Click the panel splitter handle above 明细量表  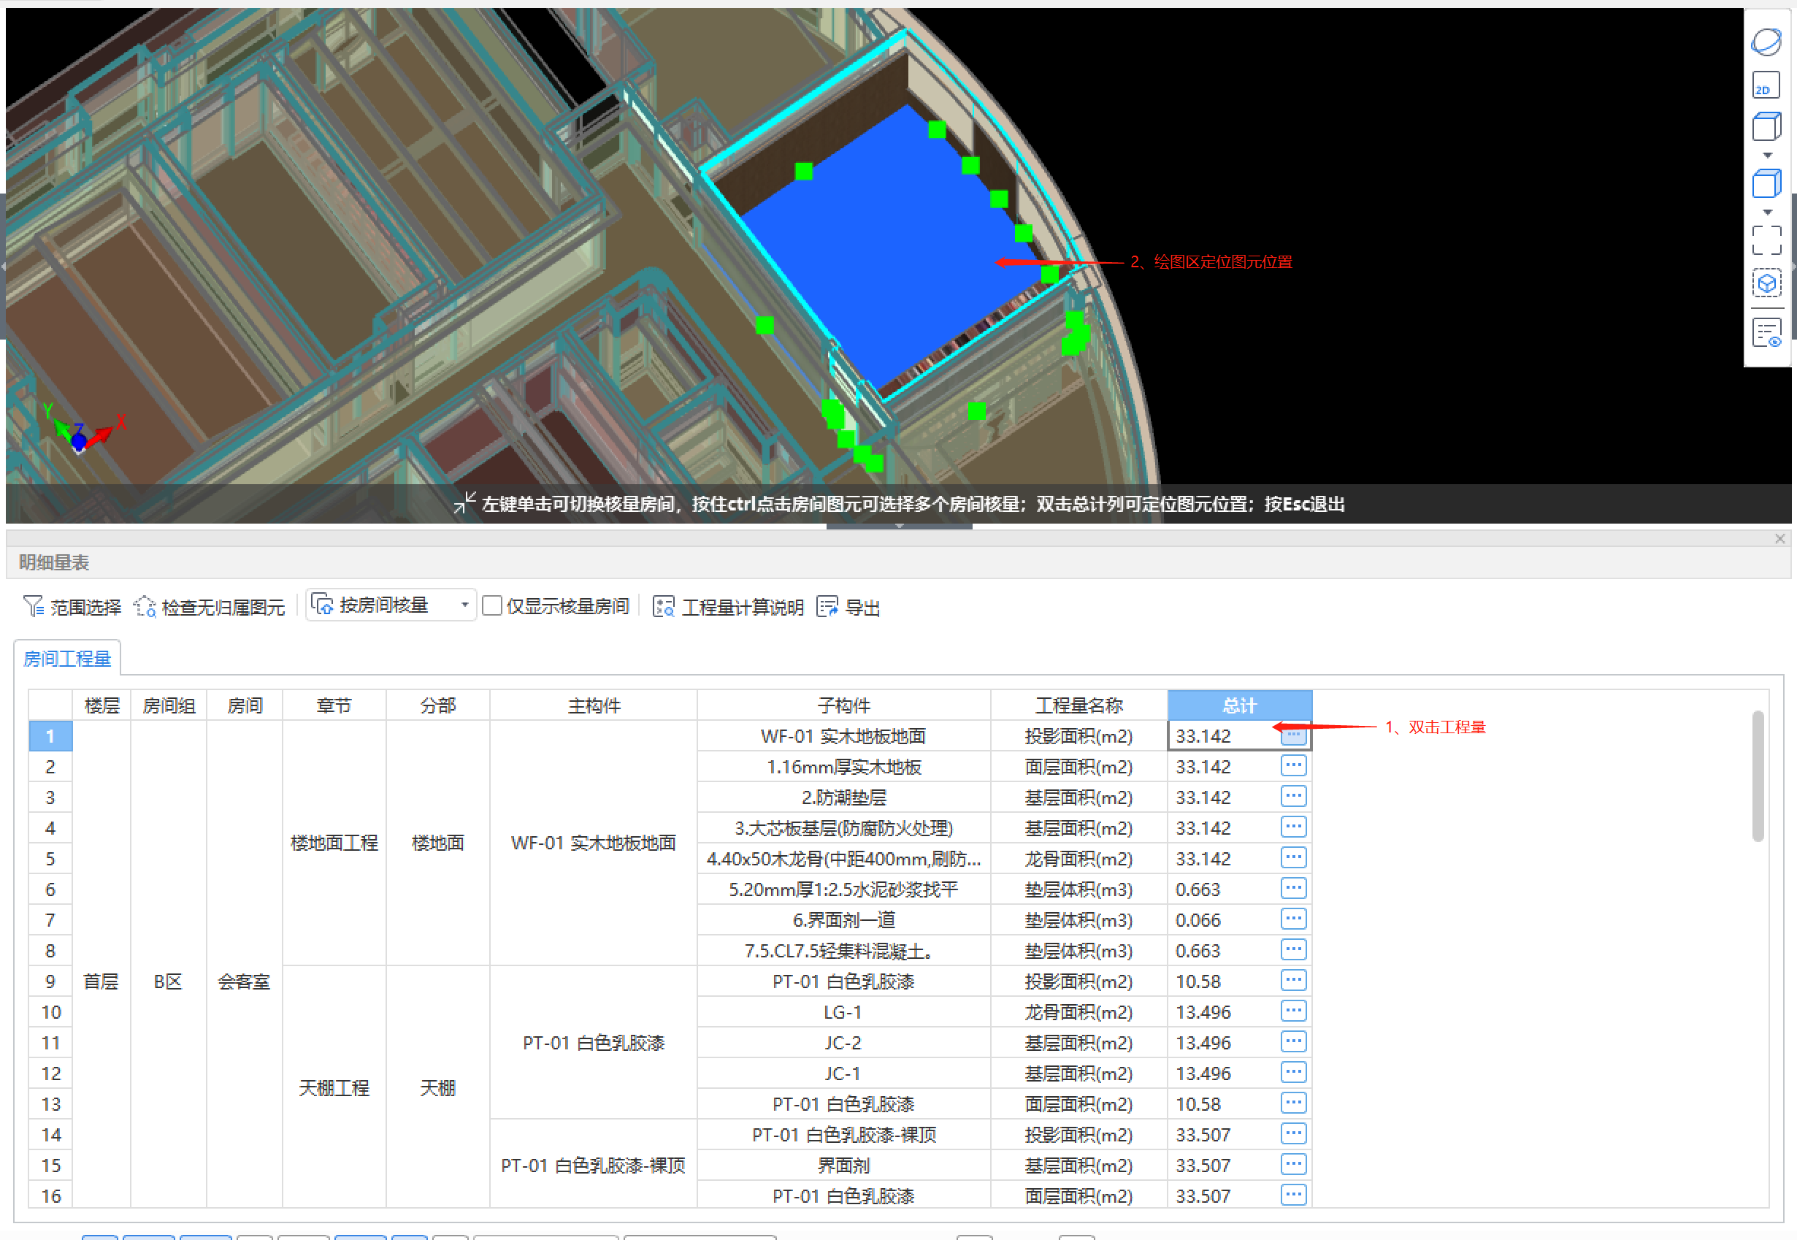(899, 526)
